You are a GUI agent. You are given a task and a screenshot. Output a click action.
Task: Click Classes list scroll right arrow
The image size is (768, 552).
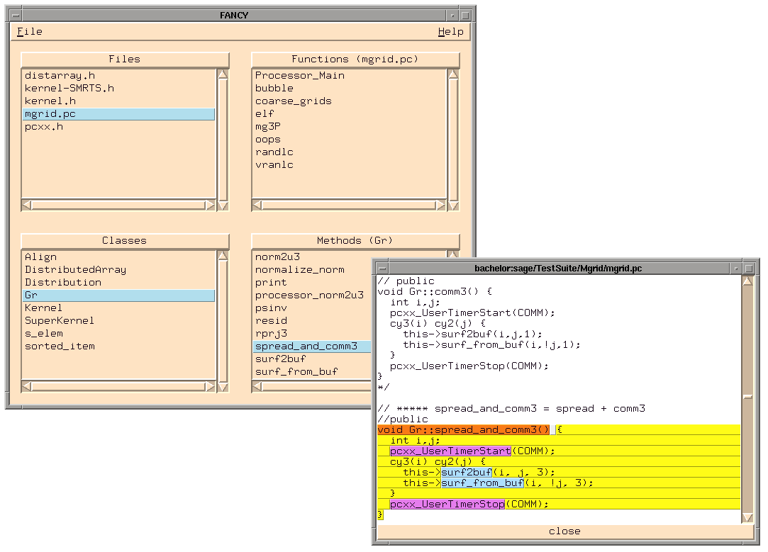point(210,387)
